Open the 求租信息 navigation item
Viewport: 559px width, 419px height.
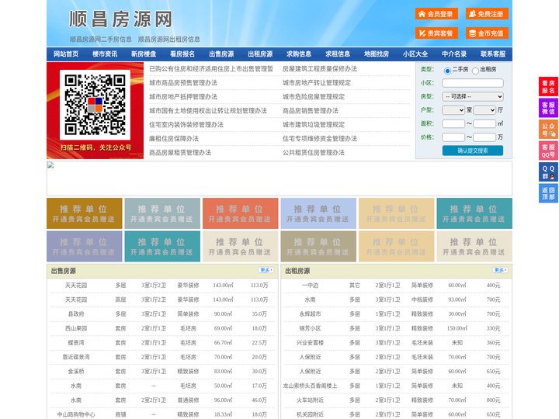338,54
